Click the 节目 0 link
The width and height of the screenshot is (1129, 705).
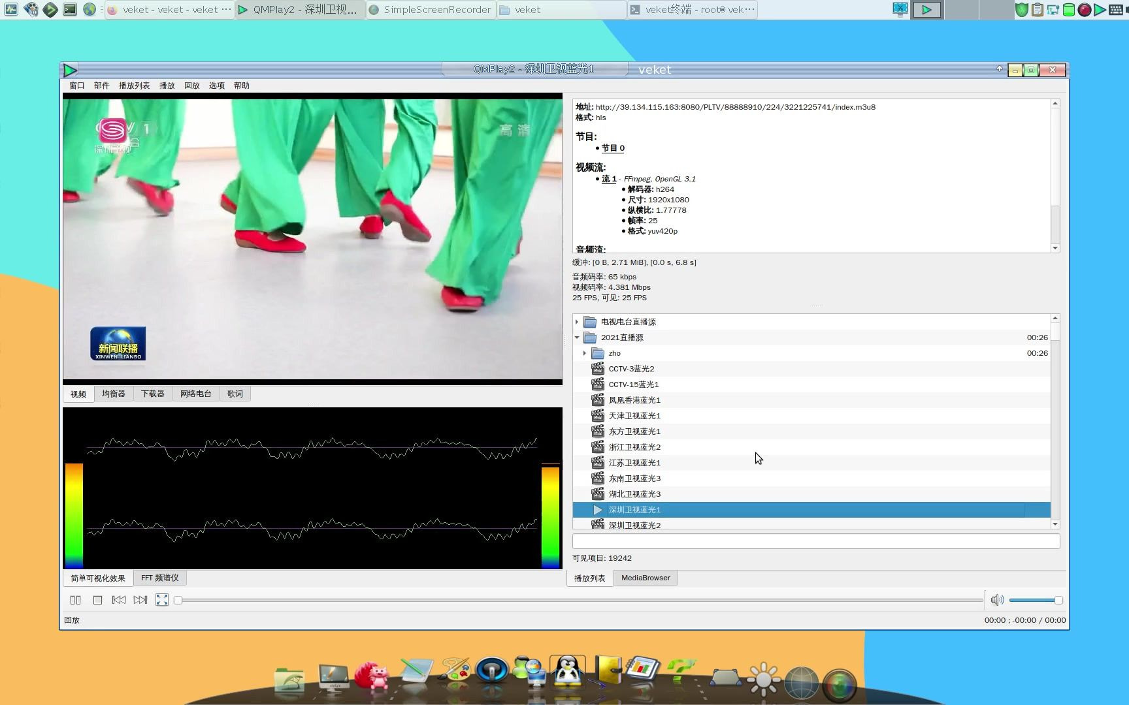(613, 148)
